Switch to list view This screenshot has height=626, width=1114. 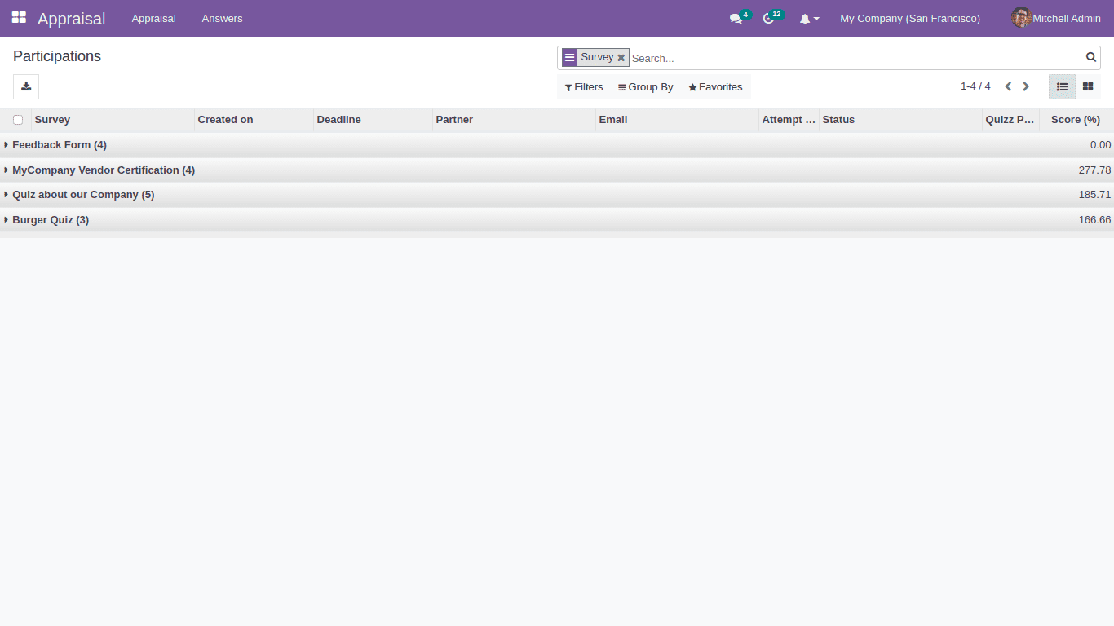click(1062, 86)
